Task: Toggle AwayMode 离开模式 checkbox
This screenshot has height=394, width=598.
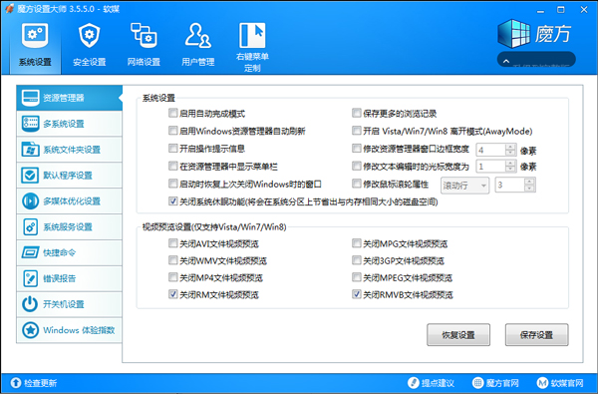Action: click(356, 131)
